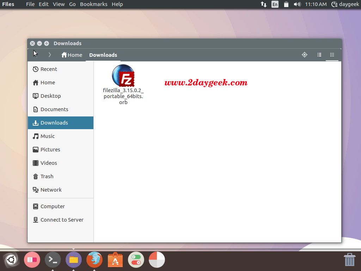Viewport: 361px width, 271px height.
Task: Close the Downloads window
Action: [32, 43]
